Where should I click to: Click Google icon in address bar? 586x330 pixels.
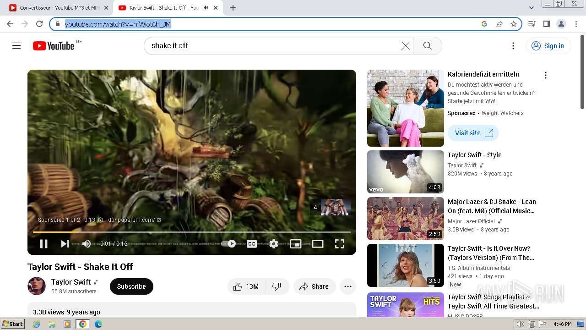pos(484,24)
